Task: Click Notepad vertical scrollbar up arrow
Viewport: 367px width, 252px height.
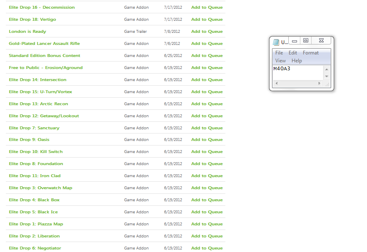Action: pyautogui.click(x=327, y=69)
